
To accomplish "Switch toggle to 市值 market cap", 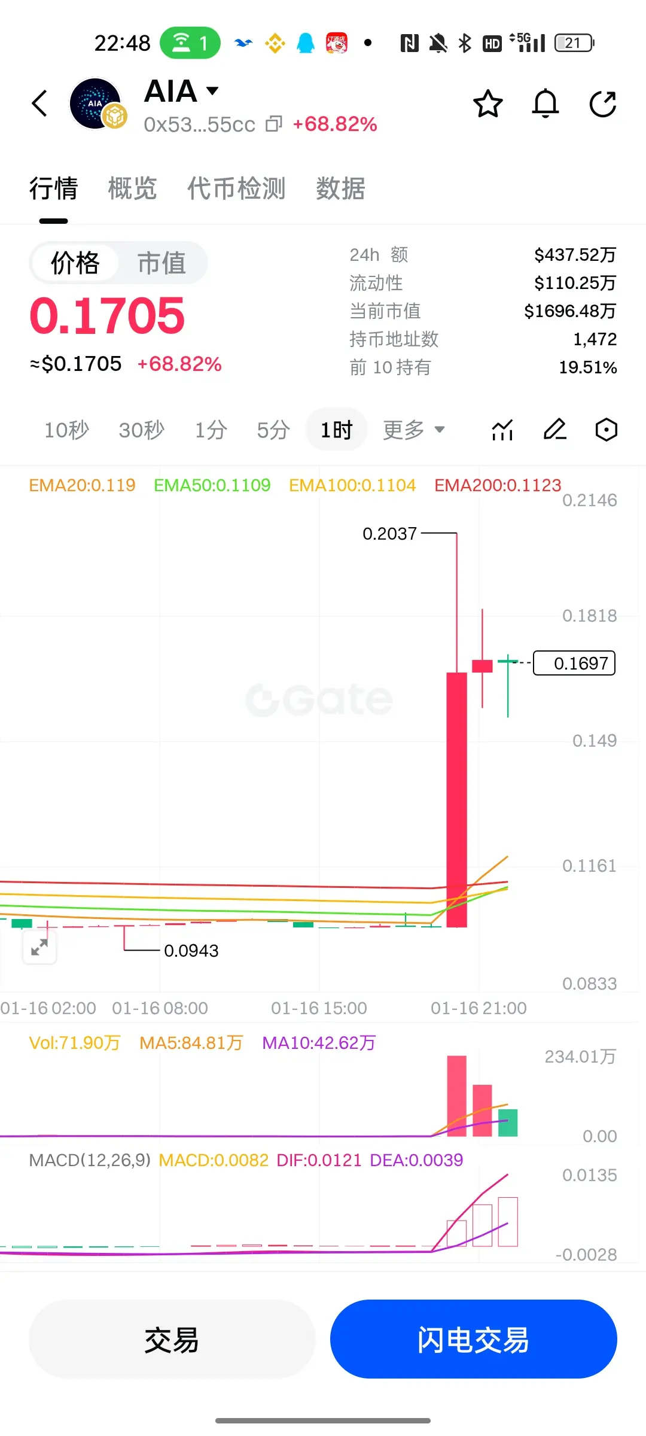I will [x=161, y=263].
